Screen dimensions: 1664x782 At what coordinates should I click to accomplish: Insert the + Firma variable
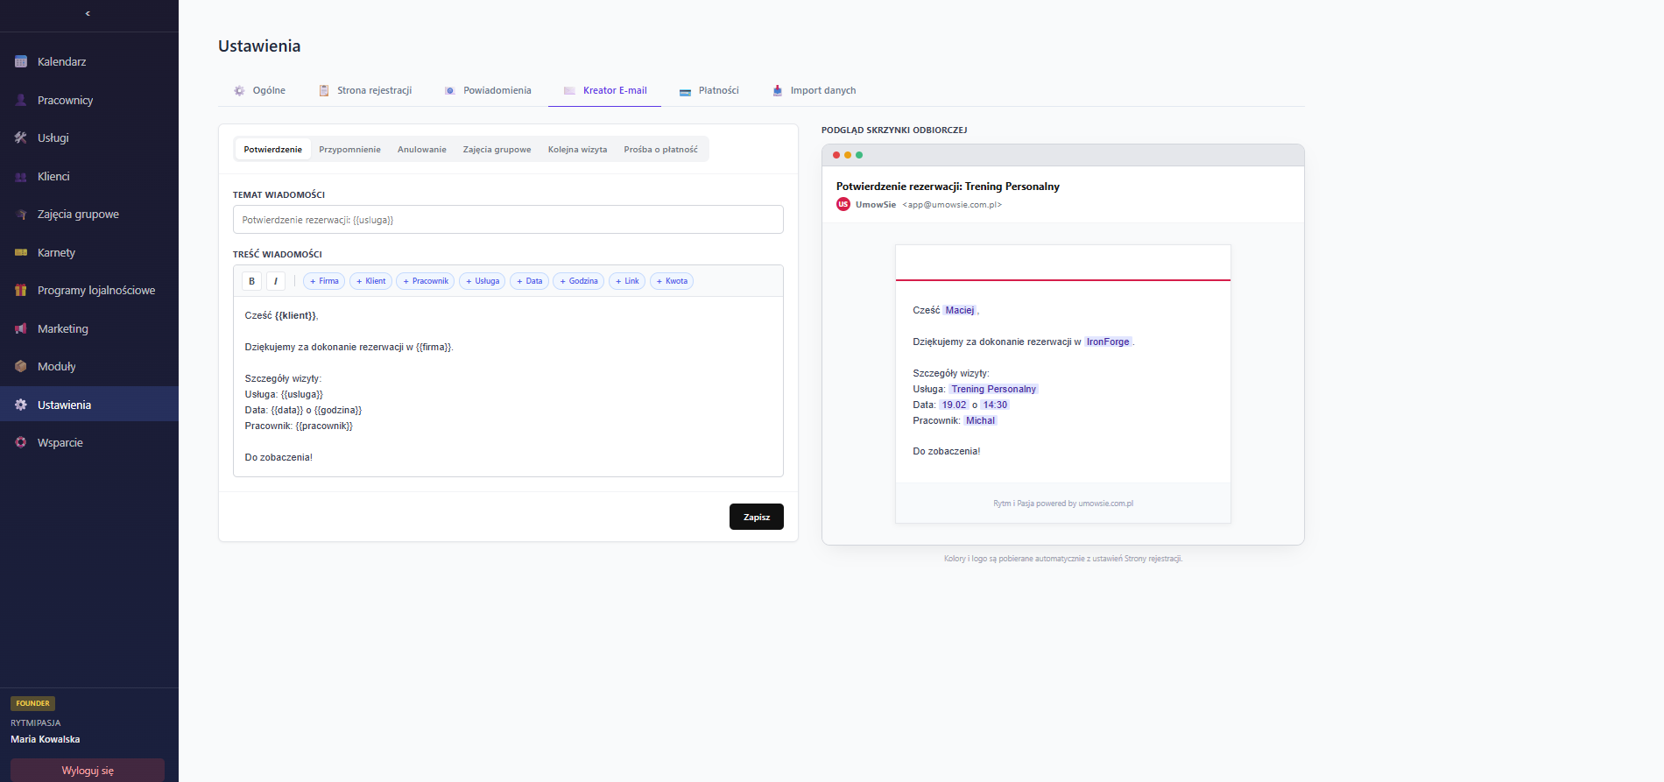tap(324, 281)
